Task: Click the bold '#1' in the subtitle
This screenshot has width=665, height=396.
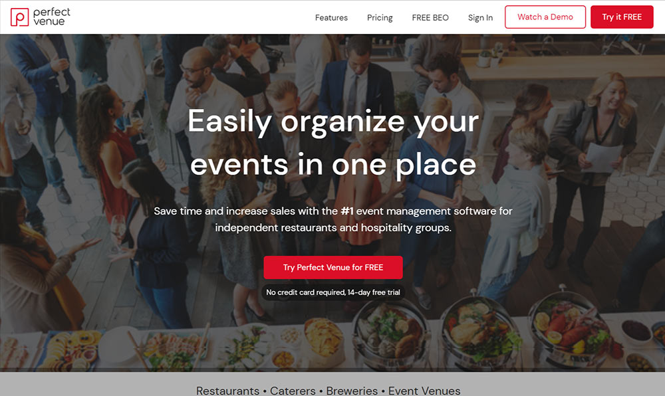Action: pos(347,211)
